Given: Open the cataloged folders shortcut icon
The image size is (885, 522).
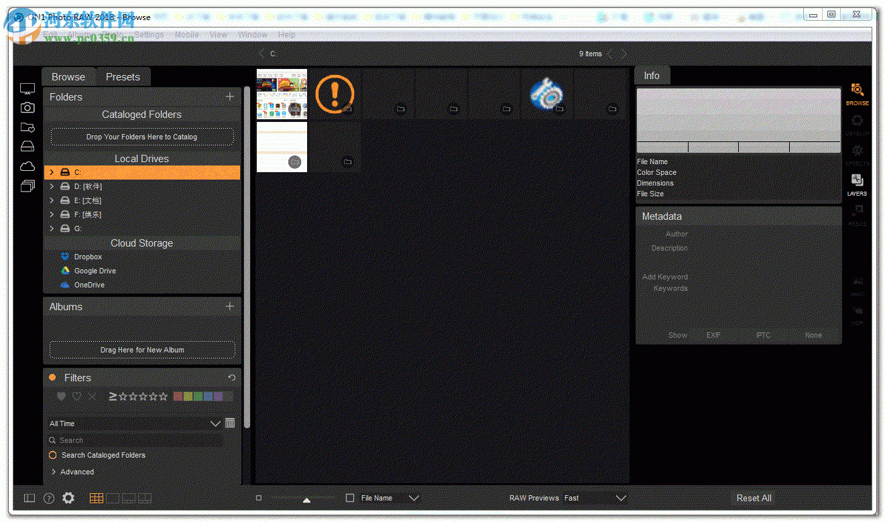Looking at the screenshot, I should pyautogui.click(x=27, y=127).
